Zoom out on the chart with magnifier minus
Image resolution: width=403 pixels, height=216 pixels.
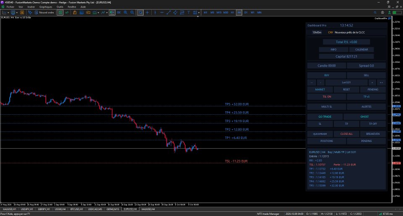[132, 12]
